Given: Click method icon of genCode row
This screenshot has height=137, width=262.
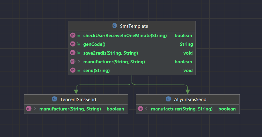Looking at the screenshot, I should [73, 44].
